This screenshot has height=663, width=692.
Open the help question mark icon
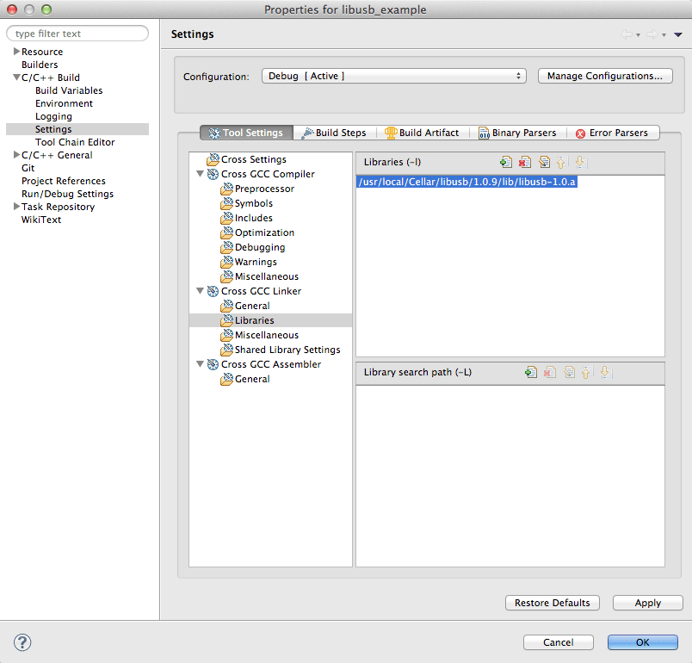(x=22, y=642)
